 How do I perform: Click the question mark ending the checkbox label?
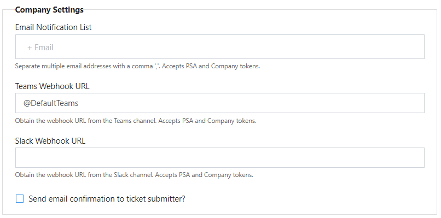click(183, 199)
